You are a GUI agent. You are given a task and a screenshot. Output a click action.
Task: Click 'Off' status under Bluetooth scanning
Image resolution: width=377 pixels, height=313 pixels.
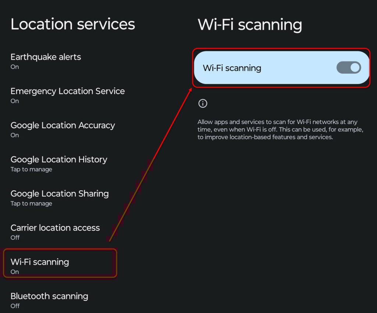pyautogui.click(x=15, y=306)
